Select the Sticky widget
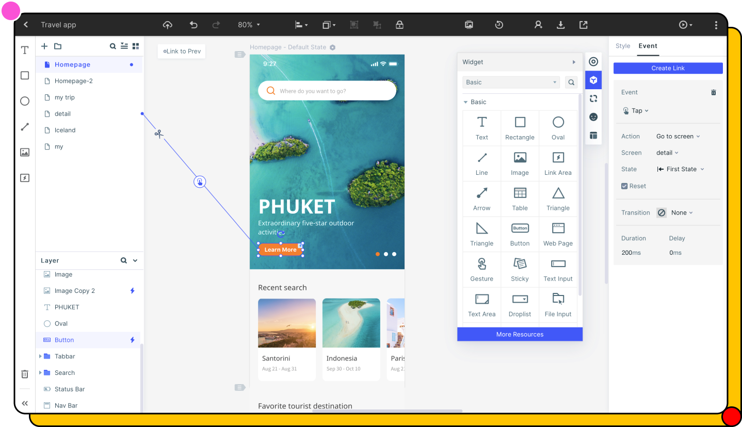742x427 pixels. tap(520, 269)
